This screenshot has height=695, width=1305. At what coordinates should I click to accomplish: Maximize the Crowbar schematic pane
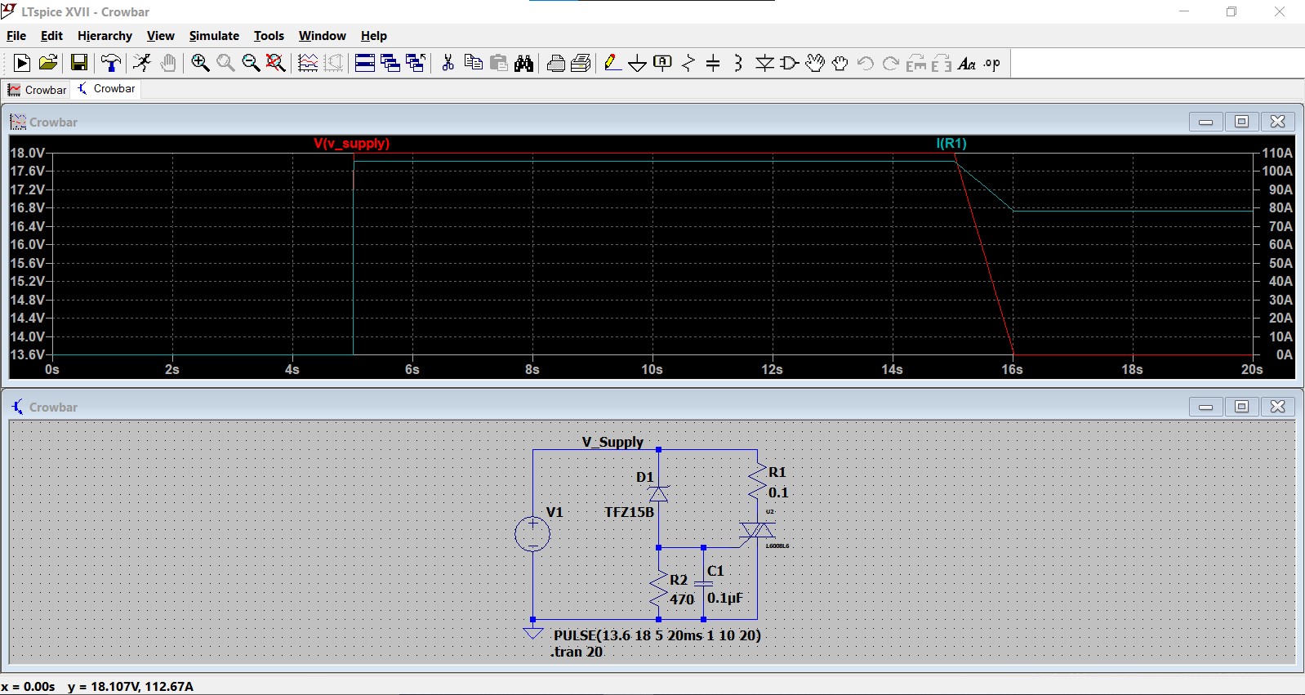[1241, 407]
